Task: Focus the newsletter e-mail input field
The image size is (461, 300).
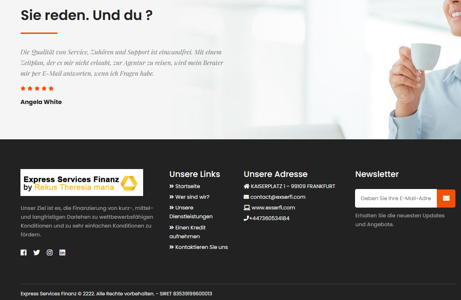Action: pyautogui.click(x=396, y=198)
